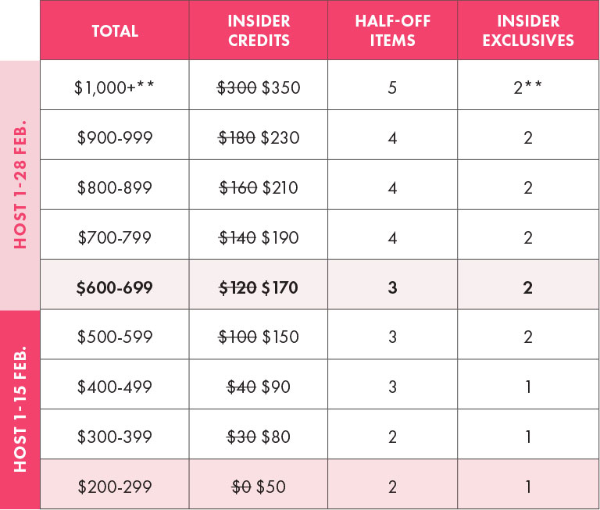Click the INSIDER EXCLUSIVES column header

[528, 30]
